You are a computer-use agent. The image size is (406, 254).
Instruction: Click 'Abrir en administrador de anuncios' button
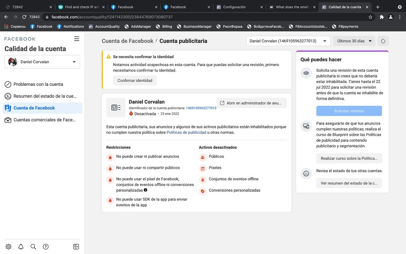[252, 103]
